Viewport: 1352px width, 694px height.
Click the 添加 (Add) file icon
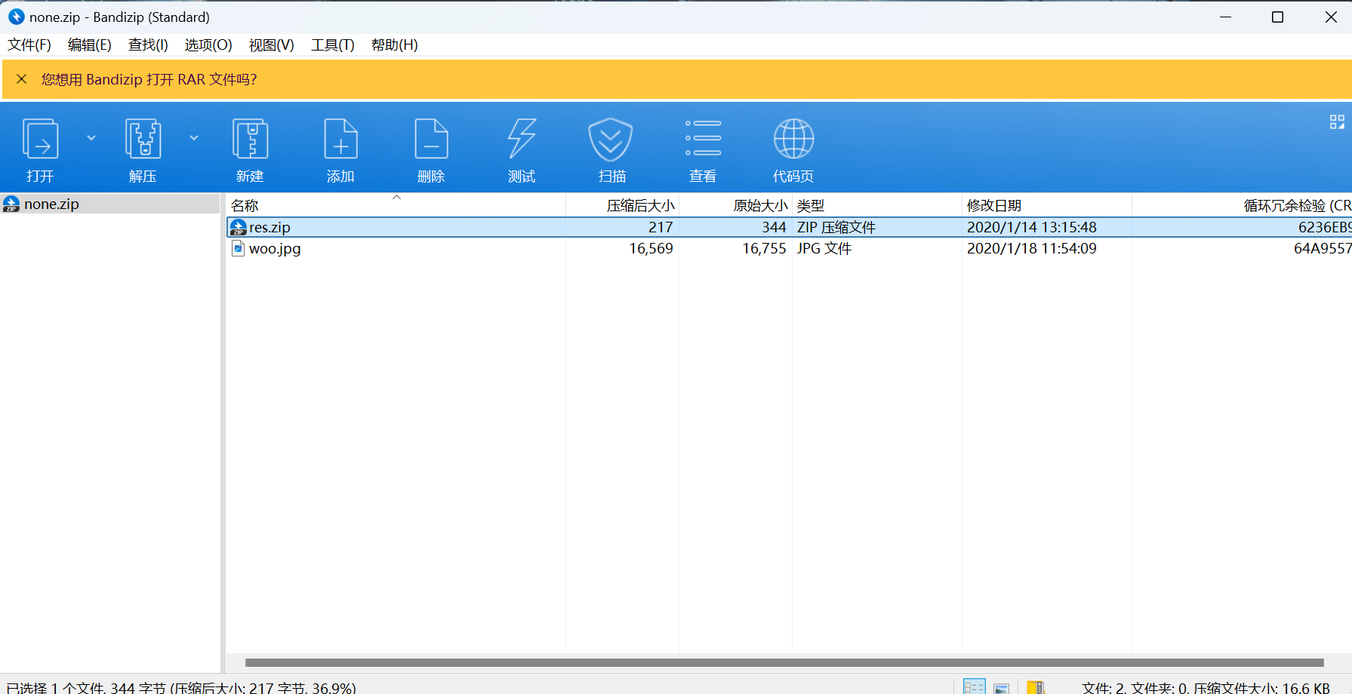340,139
